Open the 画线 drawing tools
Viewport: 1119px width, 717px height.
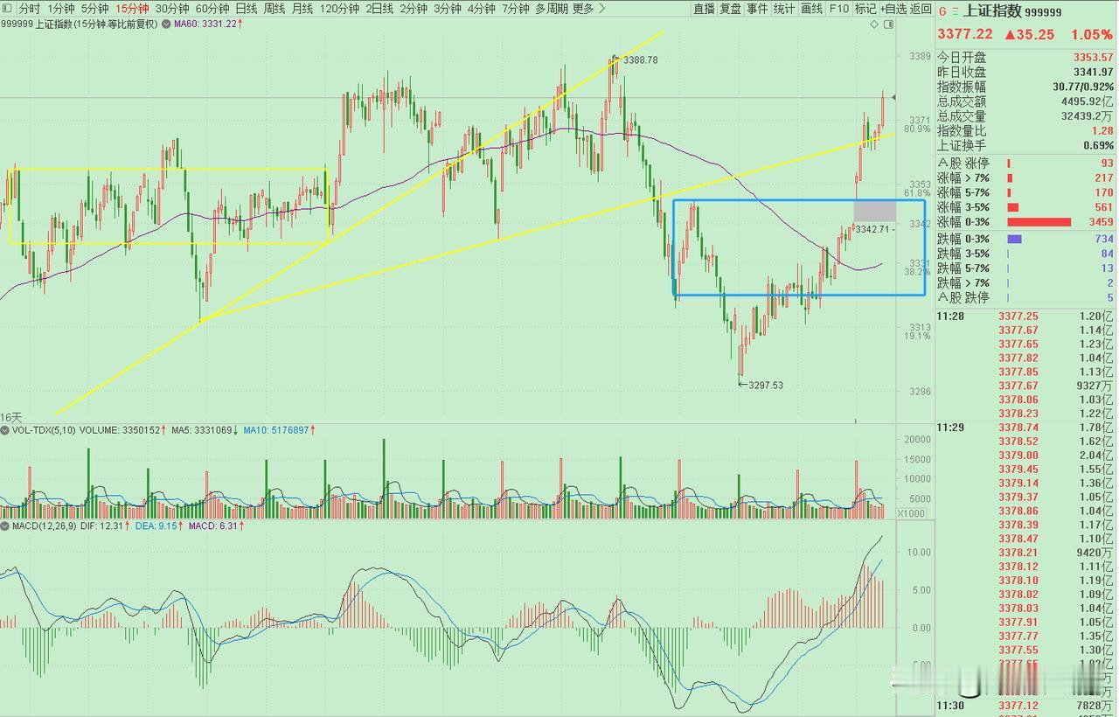812,9
